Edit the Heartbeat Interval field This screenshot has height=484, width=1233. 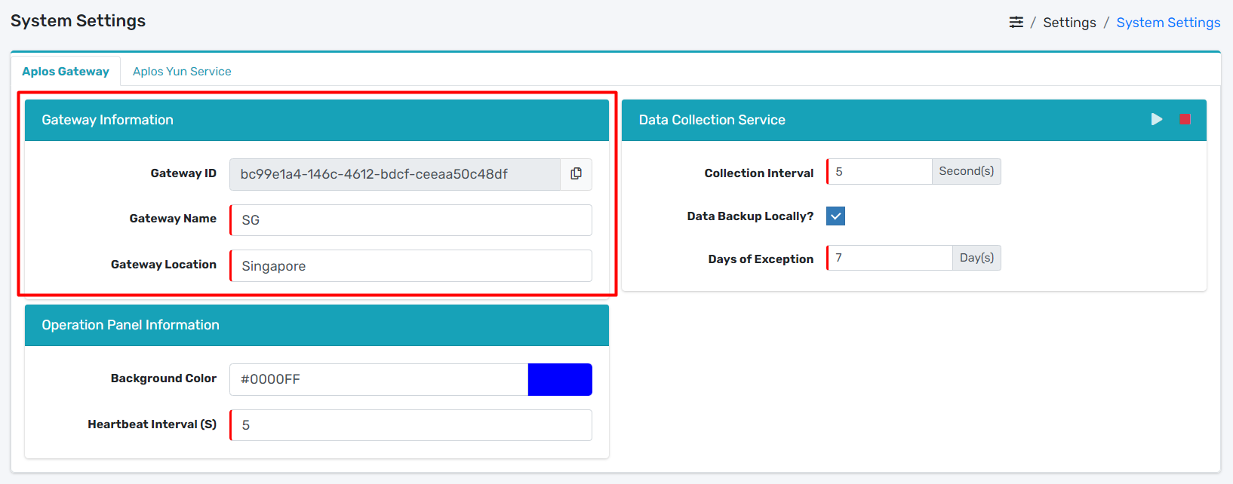[x=410, y=425]
